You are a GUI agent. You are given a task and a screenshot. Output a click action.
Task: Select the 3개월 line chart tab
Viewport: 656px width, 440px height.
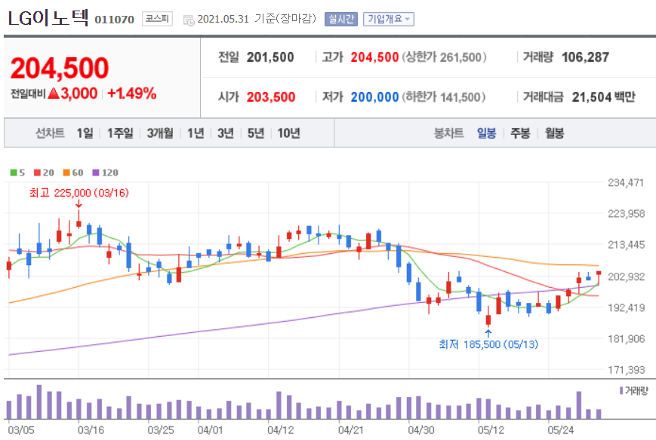[x=160, y=133]
